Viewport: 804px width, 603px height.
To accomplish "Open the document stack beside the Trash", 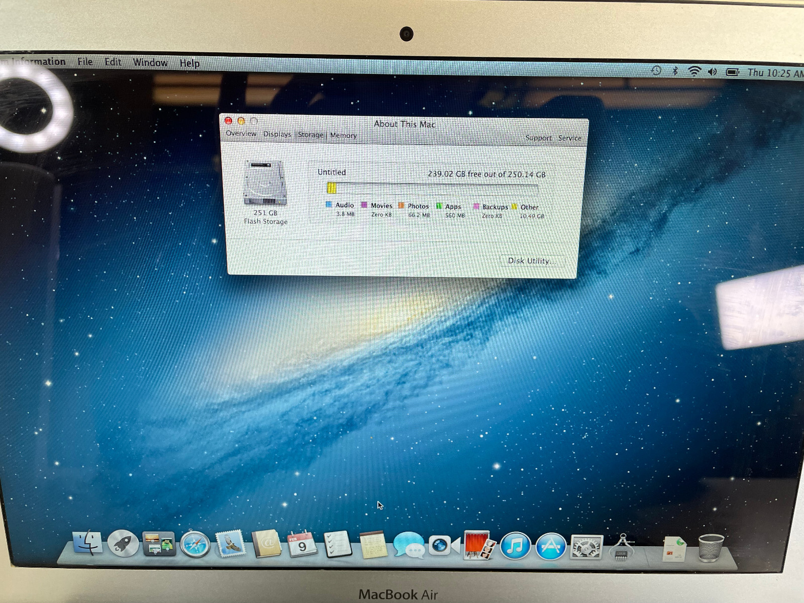I will point(675,549).
